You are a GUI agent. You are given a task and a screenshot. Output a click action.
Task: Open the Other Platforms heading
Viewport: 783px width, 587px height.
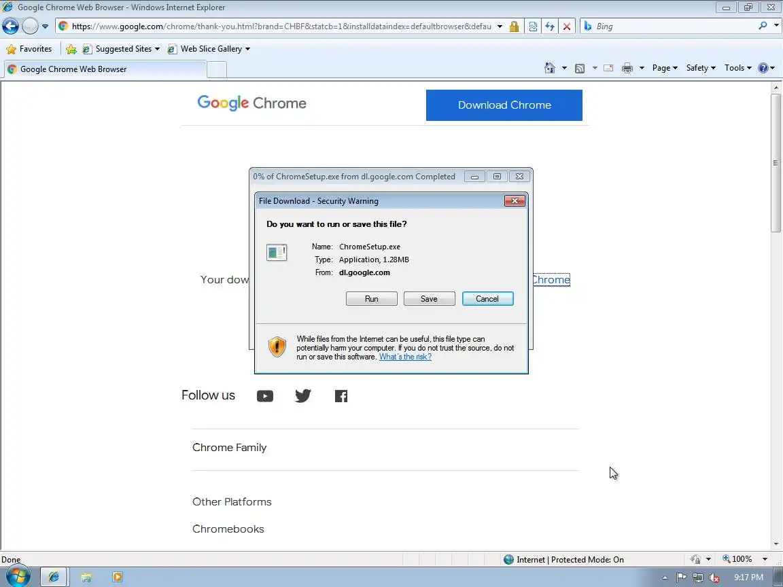232,501
